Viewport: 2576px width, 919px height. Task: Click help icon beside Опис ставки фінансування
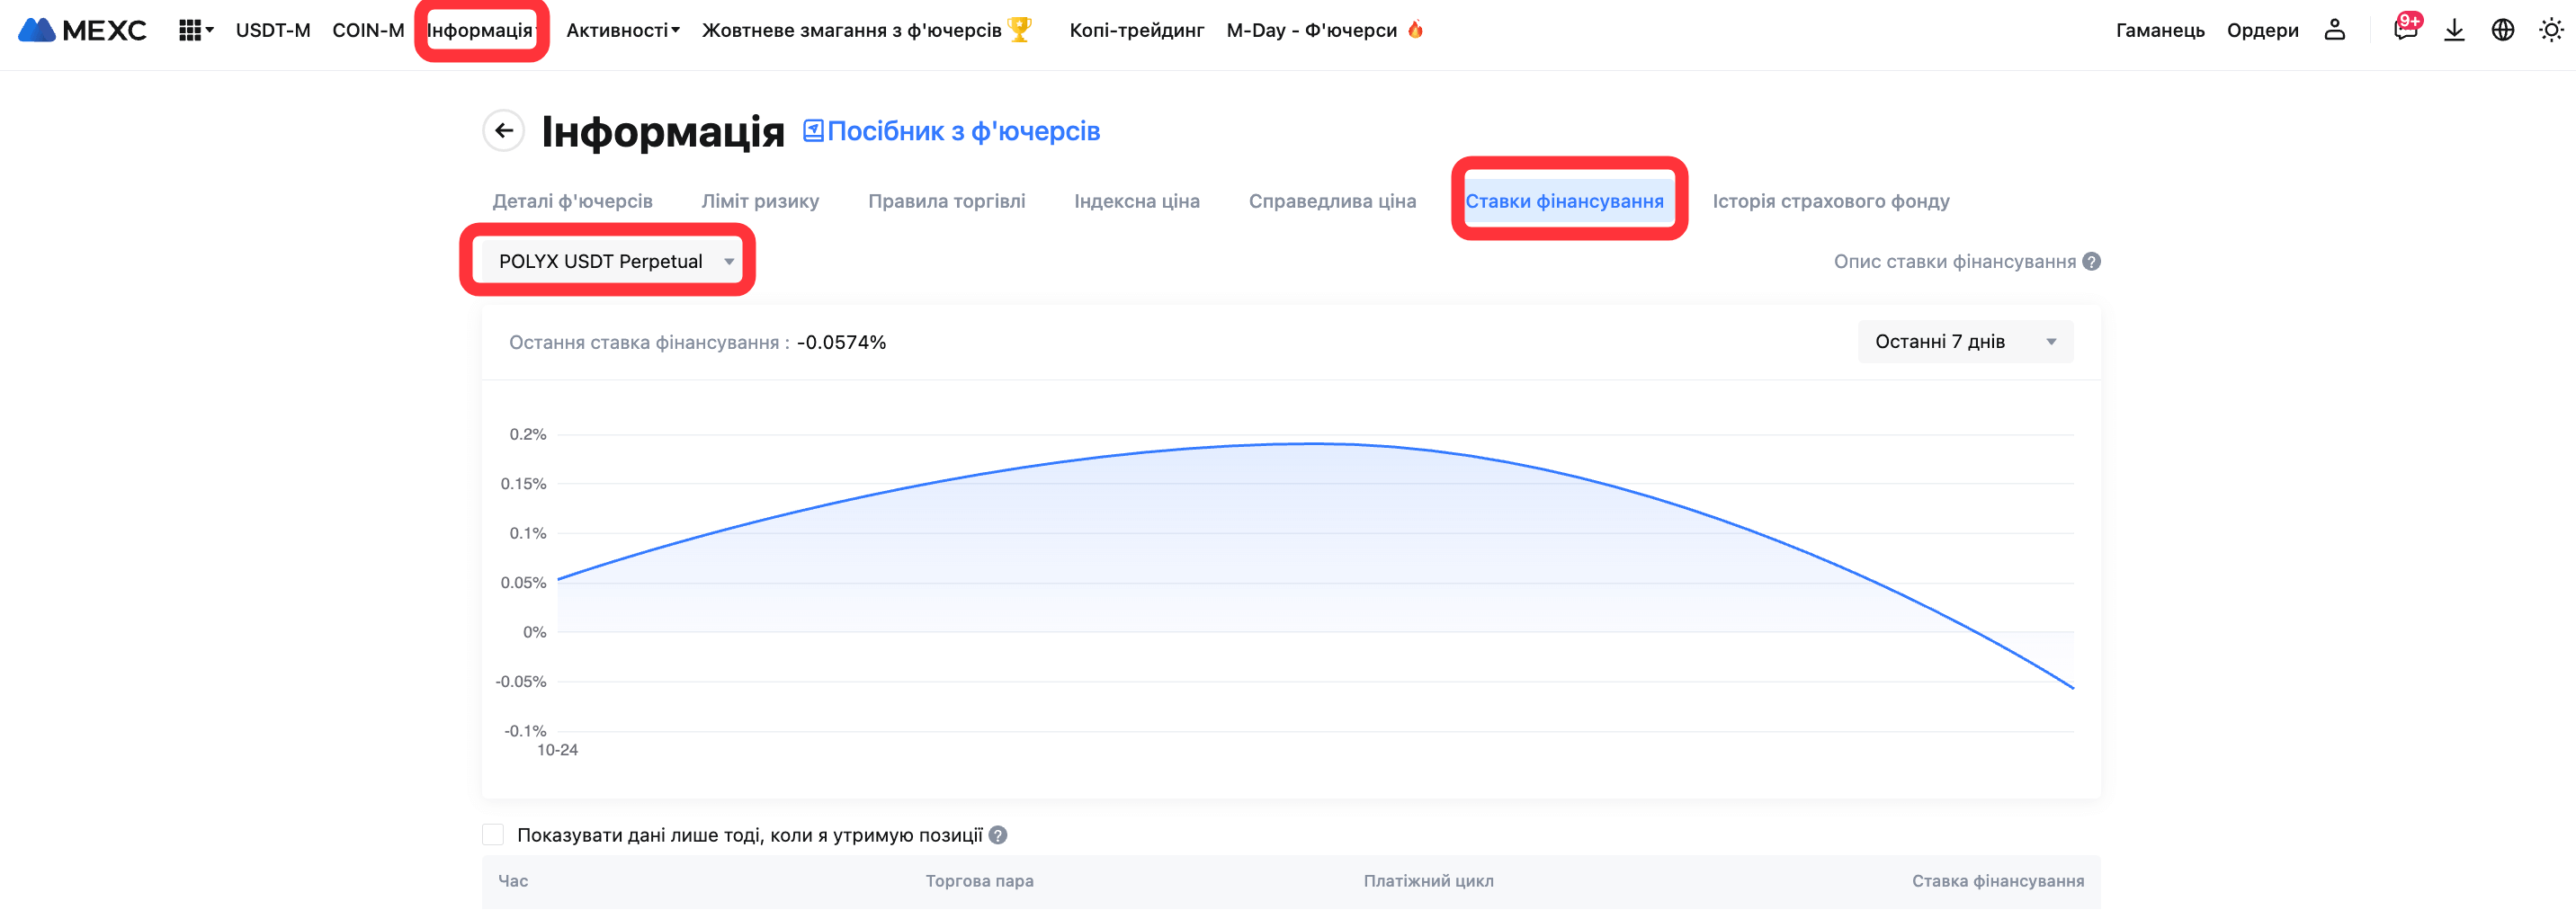[2091, 262]
